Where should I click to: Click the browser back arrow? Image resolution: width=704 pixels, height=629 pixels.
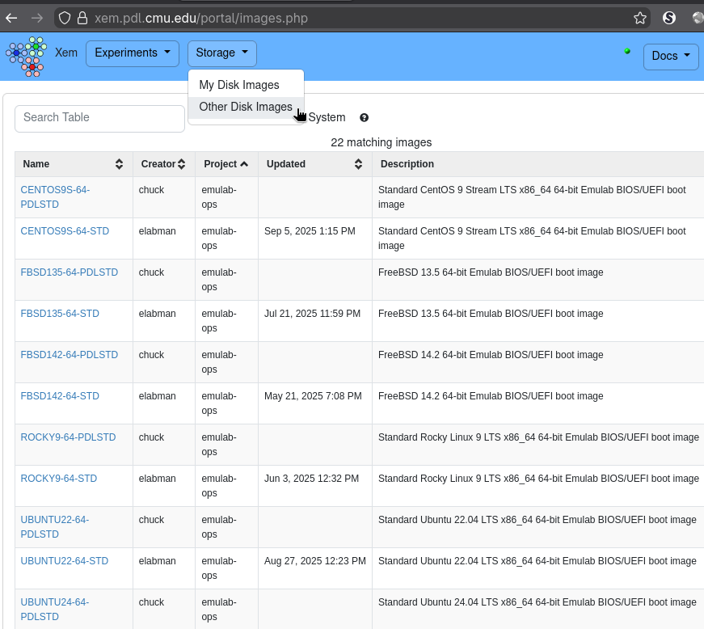coord(11,18)
